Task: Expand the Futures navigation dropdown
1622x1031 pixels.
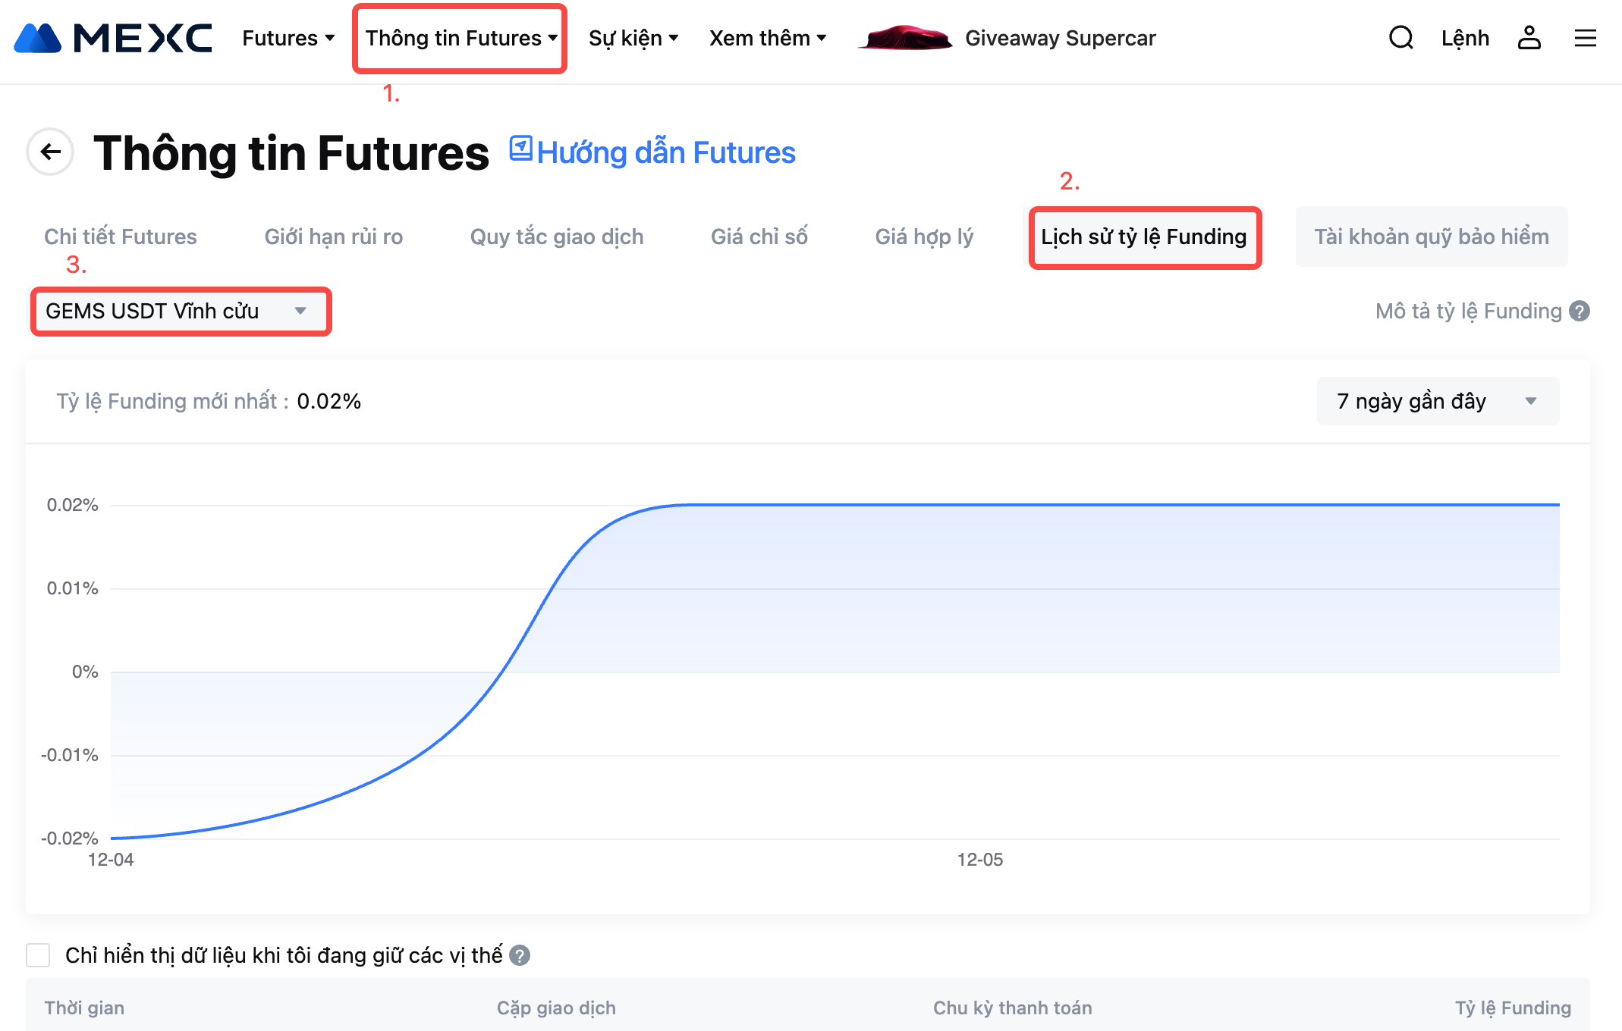Action: point(288,38)
